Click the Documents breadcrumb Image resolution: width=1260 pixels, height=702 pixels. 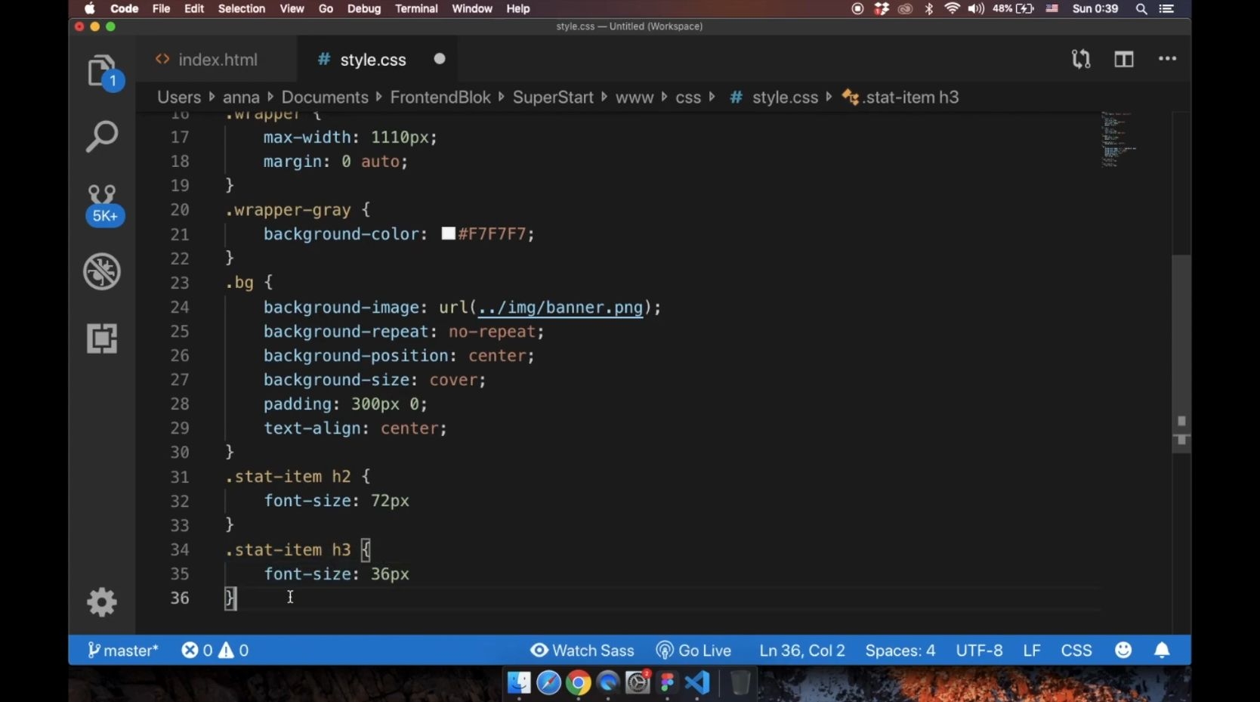[x=325, y=97]
